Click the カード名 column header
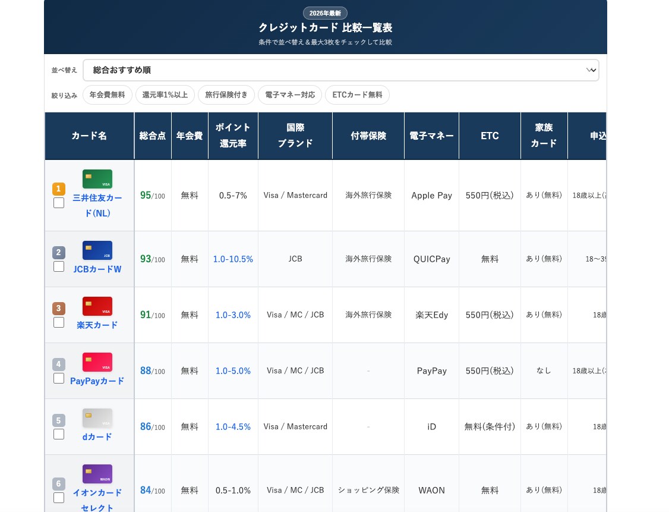This screenshot has height=512, width=669. coord(89,136)
